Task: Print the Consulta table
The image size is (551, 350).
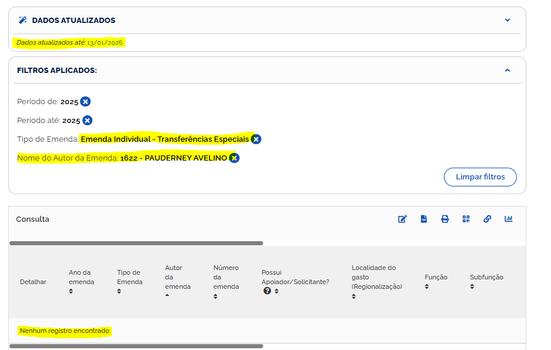Action: tap(445, 219)
